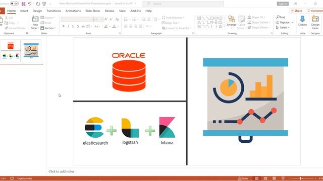Click the Redo/Repeat icon

tap(38, 4)
